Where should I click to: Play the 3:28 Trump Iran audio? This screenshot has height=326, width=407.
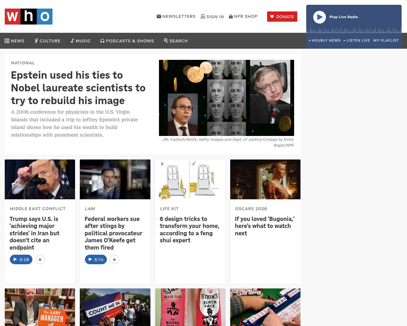(x=21, y=259)
